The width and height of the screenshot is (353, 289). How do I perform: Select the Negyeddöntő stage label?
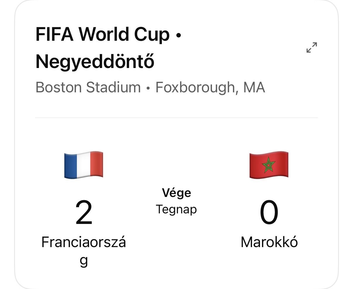click(x=95, y=61)
